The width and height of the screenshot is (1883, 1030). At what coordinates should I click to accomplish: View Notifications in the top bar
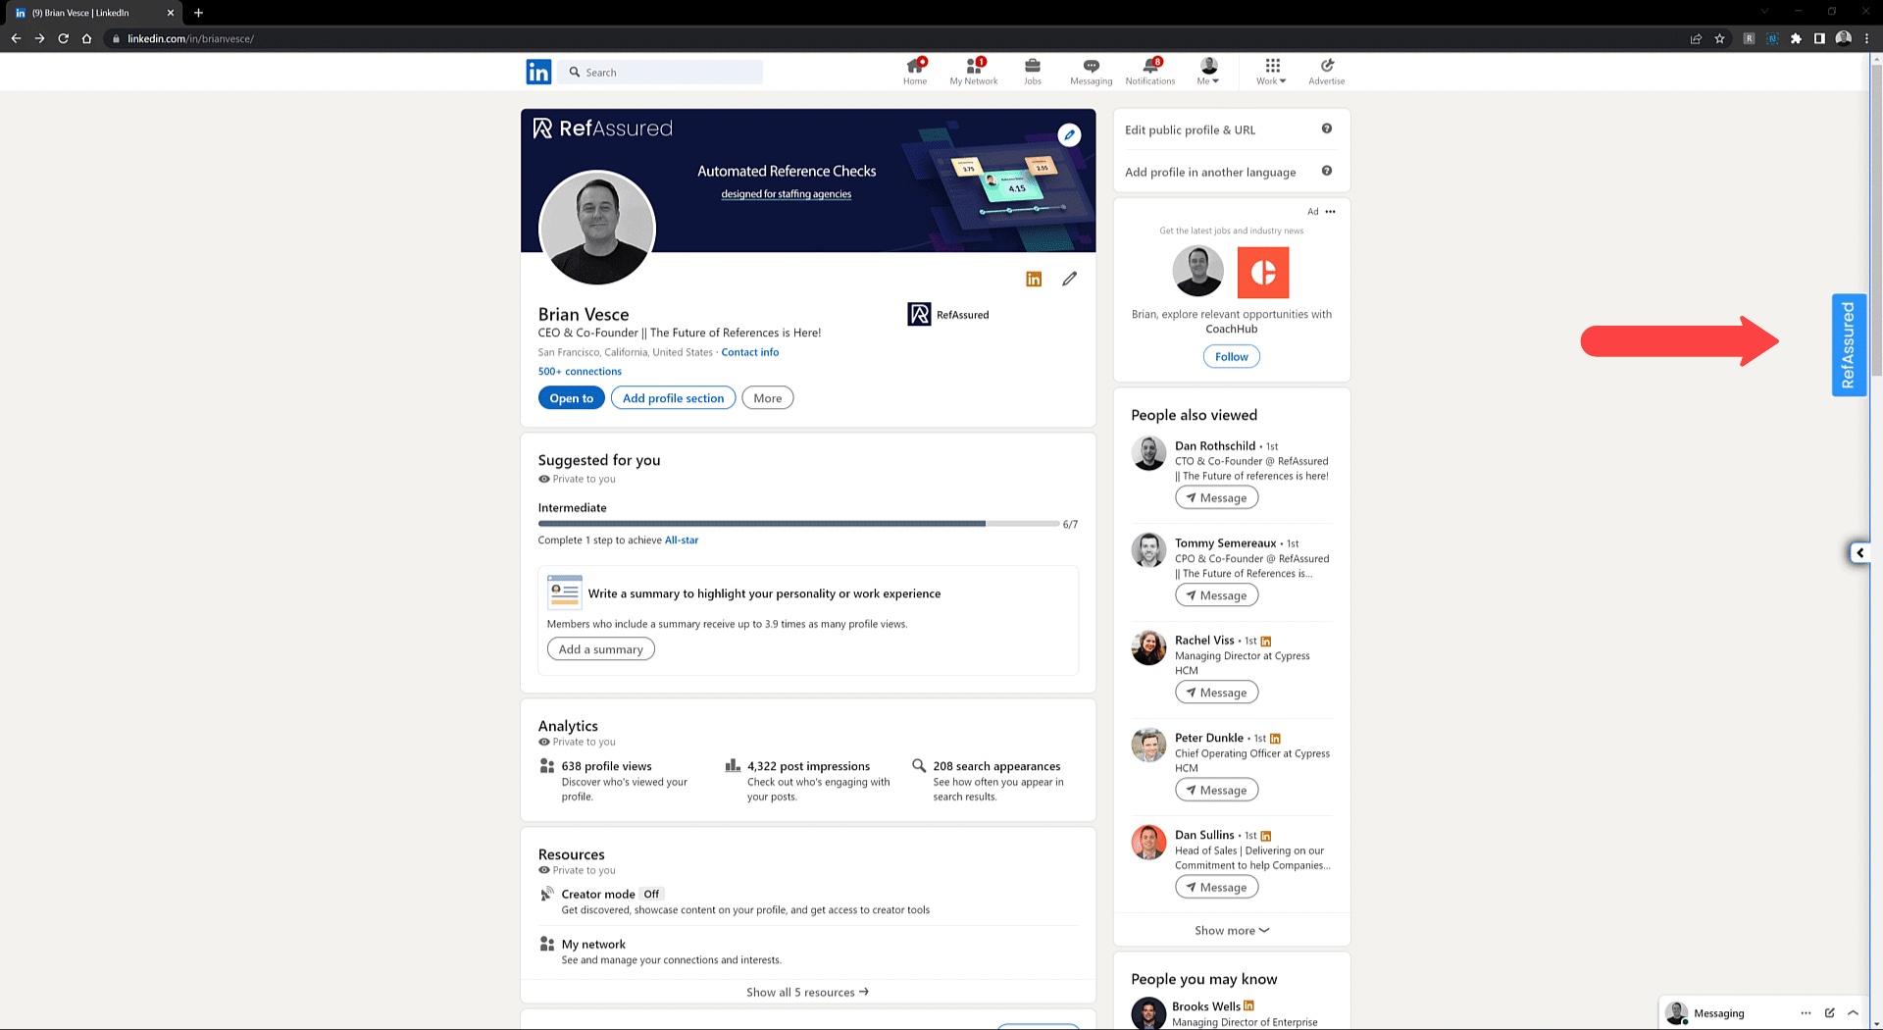pos(1150,72)
